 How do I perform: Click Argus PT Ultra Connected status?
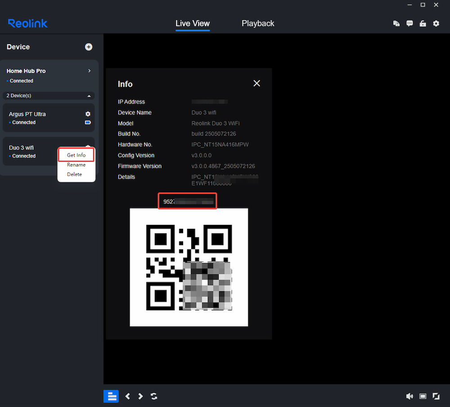point(24,122)
